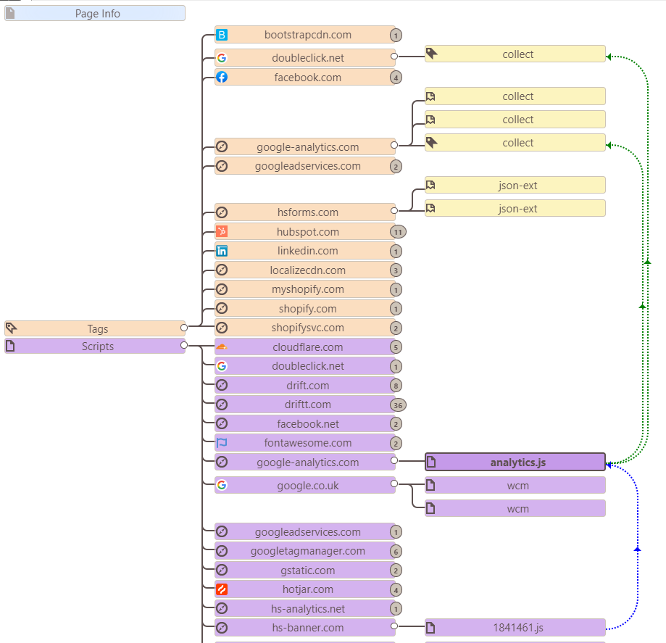
Task: Select the driftt.com script node
Action: 305,405
